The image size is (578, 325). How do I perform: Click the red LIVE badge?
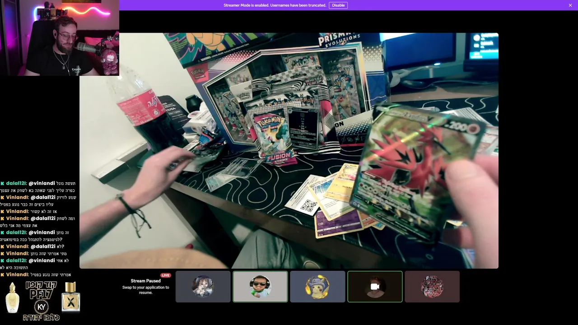pos(166,275)
